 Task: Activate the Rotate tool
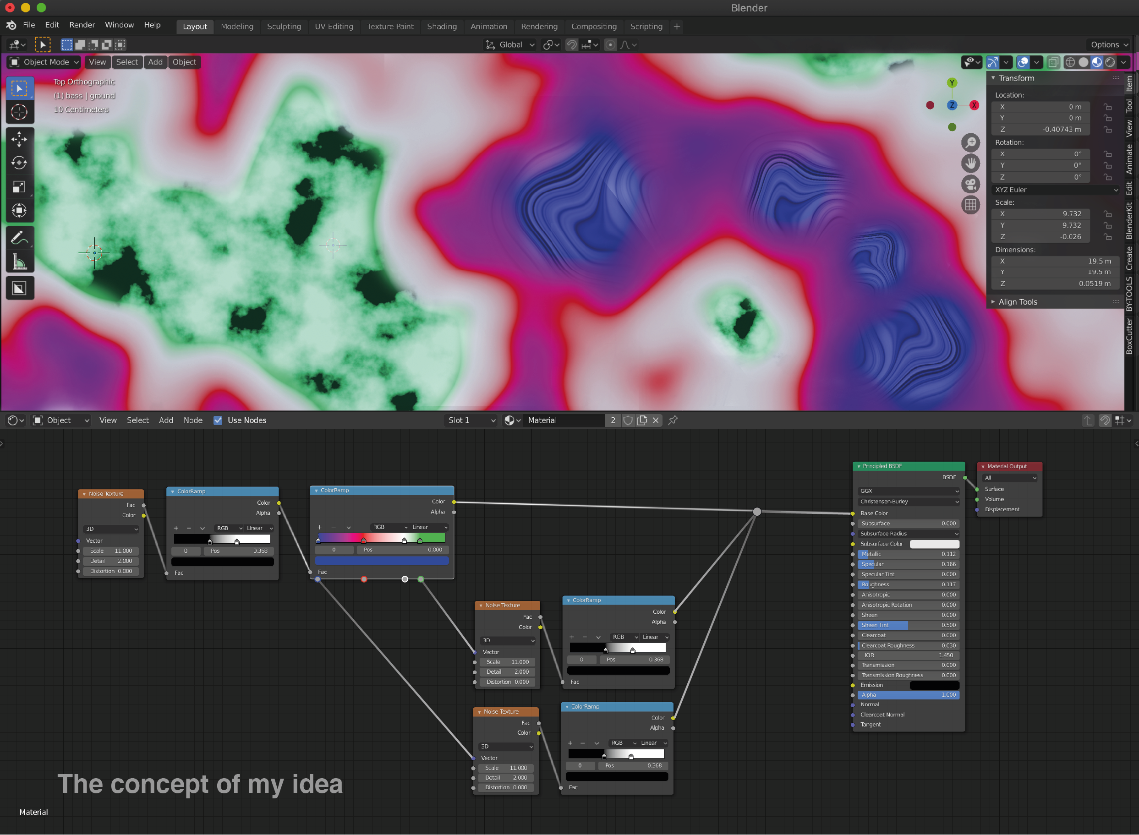pyautogui.click(x=19, y=162)
